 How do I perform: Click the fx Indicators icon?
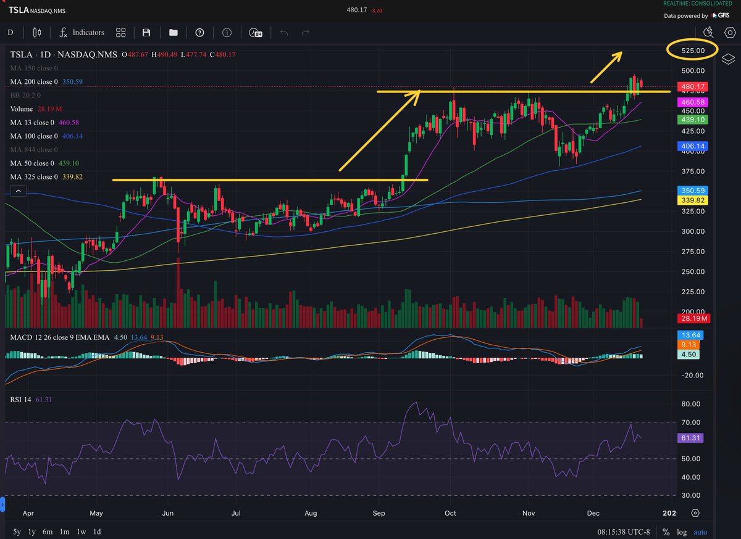[x=63, y=32]
